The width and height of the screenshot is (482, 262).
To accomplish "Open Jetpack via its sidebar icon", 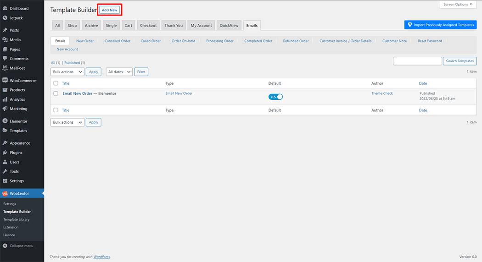I will click(5, 18).
